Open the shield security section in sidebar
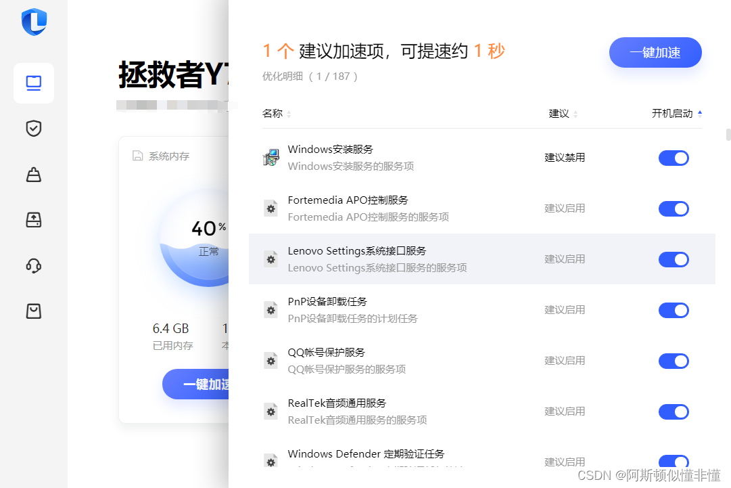This screenshot has width=731, height=488. pos(33,128)
